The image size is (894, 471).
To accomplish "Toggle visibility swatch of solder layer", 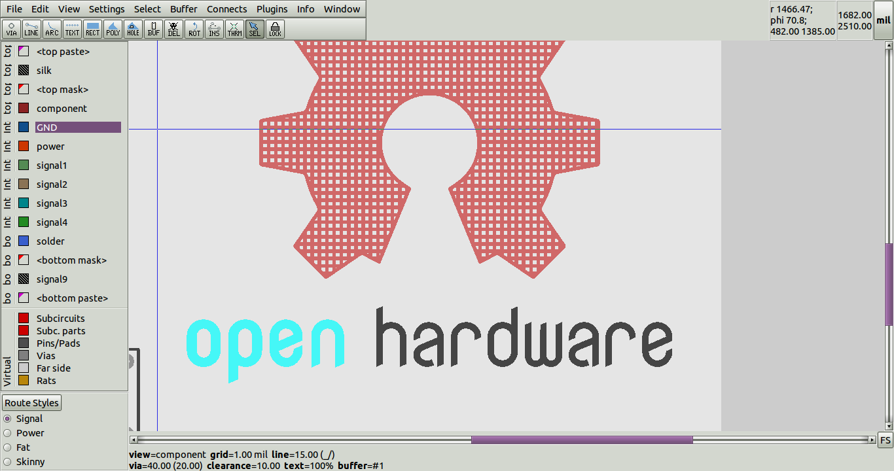I will tap(24, 241).
